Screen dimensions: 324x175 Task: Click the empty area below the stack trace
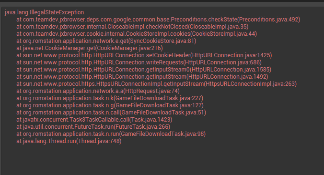pos(162,160)
